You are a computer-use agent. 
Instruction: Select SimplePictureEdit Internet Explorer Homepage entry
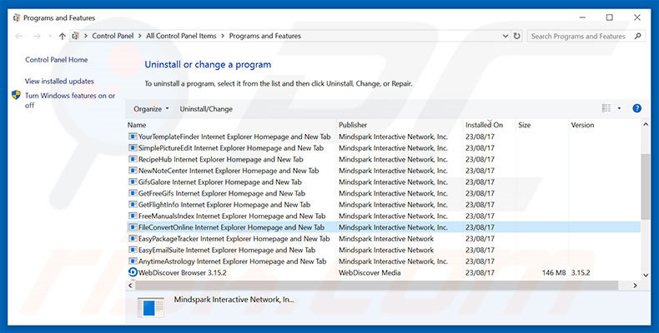pyautogui.click(x=231, y=148)
